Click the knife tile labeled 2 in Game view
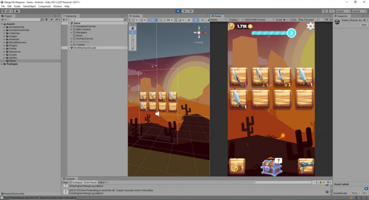The image size is (369, 200). 282,77
